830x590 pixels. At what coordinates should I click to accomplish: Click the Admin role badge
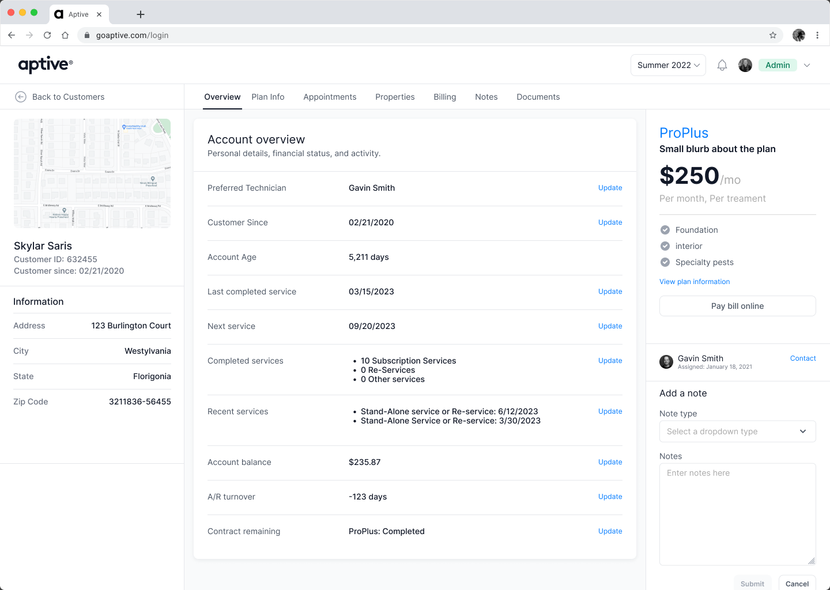coord(778,65)
